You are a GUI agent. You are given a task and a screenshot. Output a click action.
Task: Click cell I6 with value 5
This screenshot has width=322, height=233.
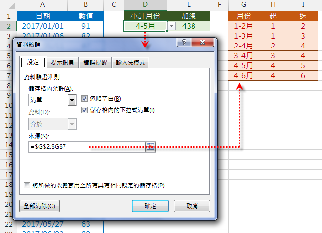pyautogui.click(x=303, y=66)
